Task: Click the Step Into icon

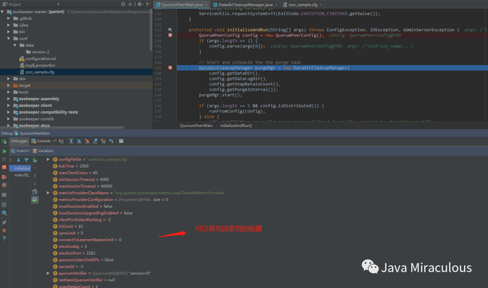Action: 79,141
